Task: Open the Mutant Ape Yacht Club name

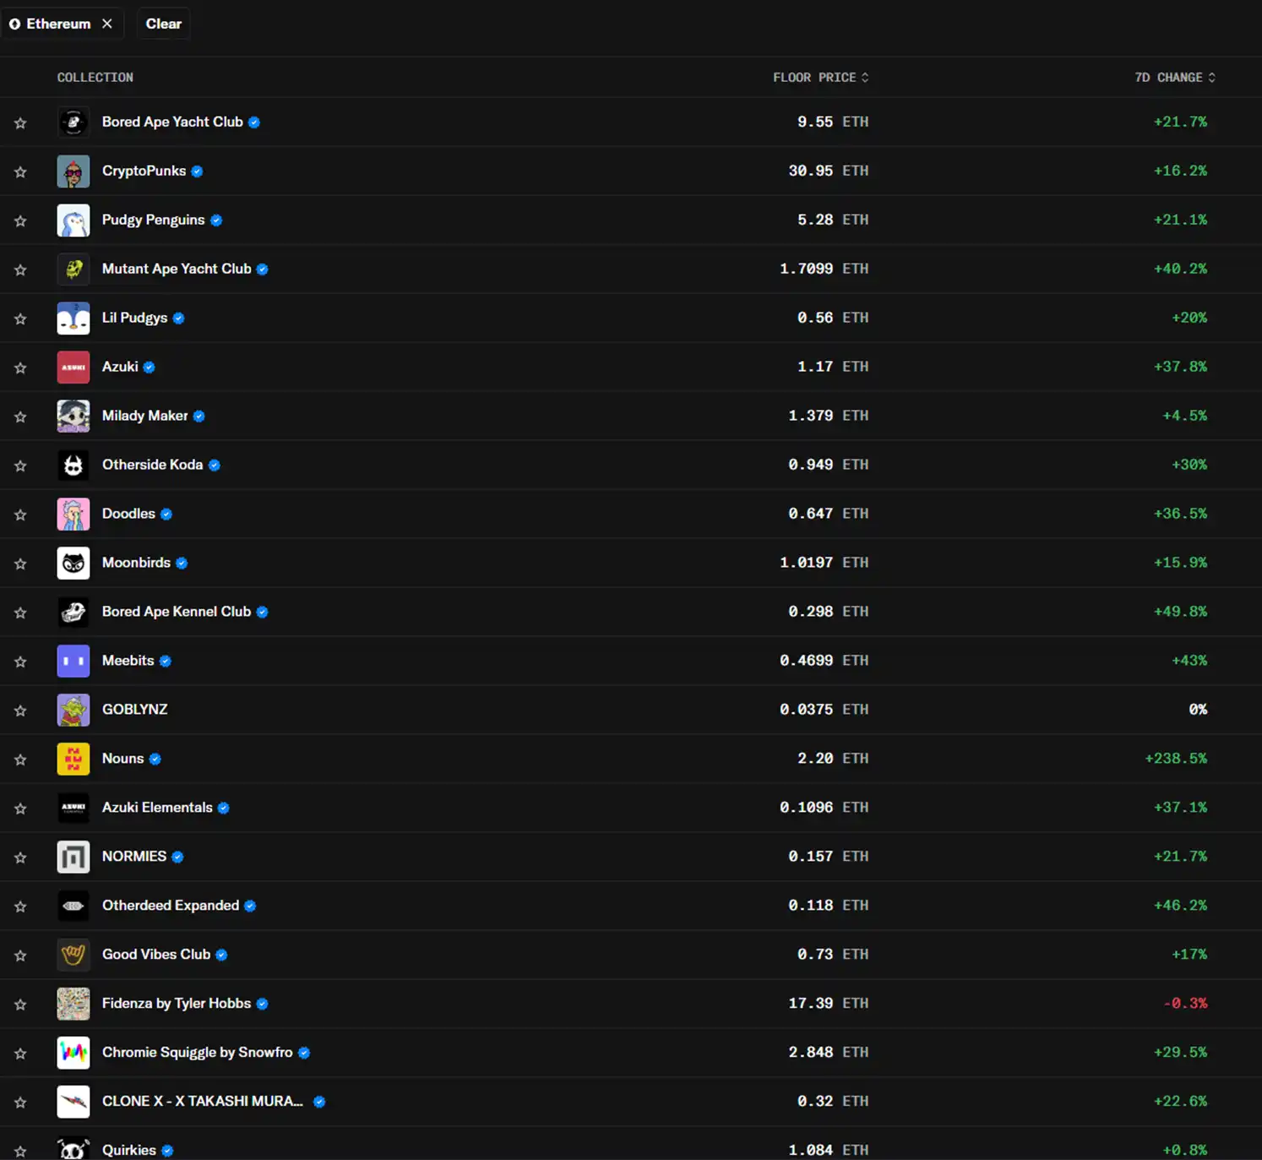Action: [177, 269]
